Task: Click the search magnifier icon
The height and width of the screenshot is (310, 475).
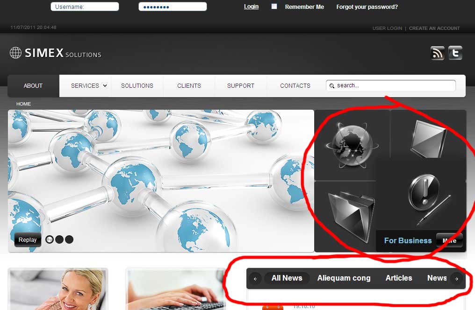Action: click(x=332, y=86)
